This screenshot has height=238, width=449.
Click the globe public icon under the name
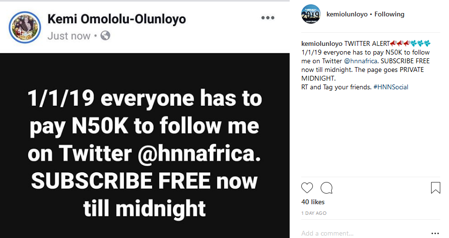[x=105, y=36]
